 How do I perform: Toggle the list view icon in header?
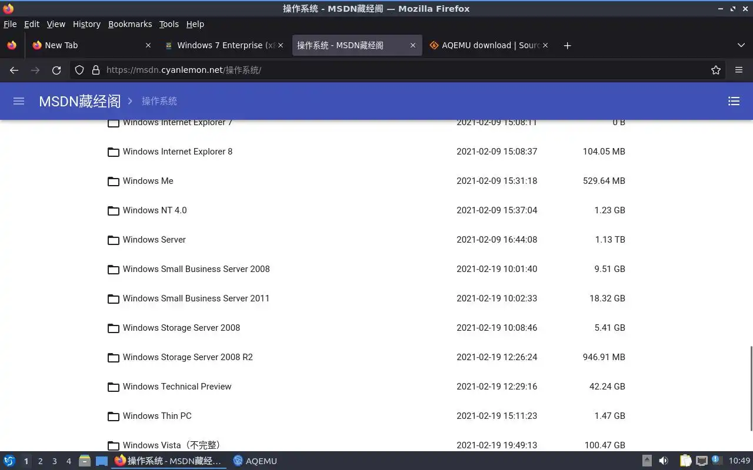(x=734, y=101)
